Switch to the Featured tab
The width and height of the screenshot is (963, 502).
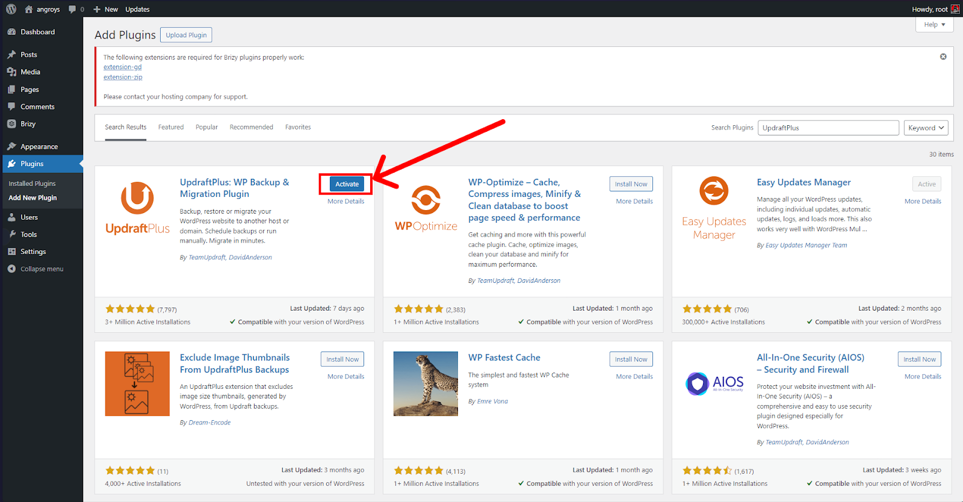(x=171, y=127)
